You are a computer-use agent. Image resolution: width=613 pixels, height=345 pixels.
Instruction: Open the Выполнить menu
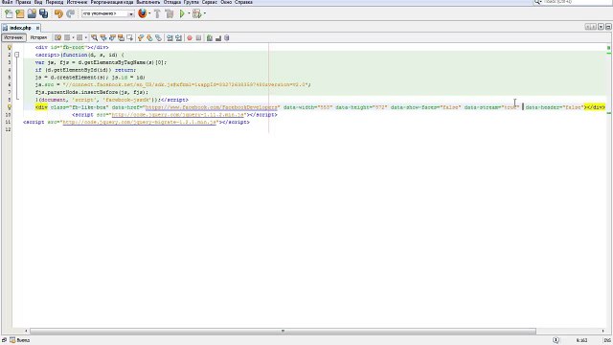[148, 2]
